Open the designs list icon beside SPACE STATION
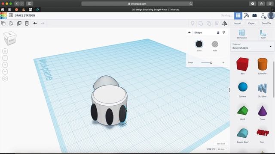This screenshot has width=275, height=154. pos(11,15)
